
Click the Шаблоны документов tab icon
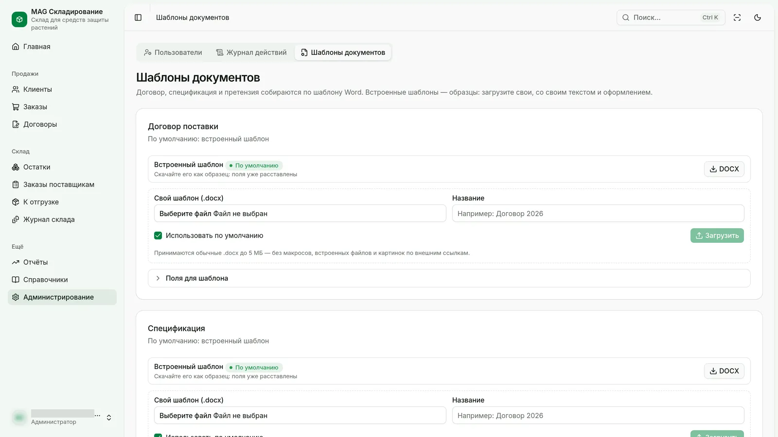pyautogui.click(x=304, y=52)
